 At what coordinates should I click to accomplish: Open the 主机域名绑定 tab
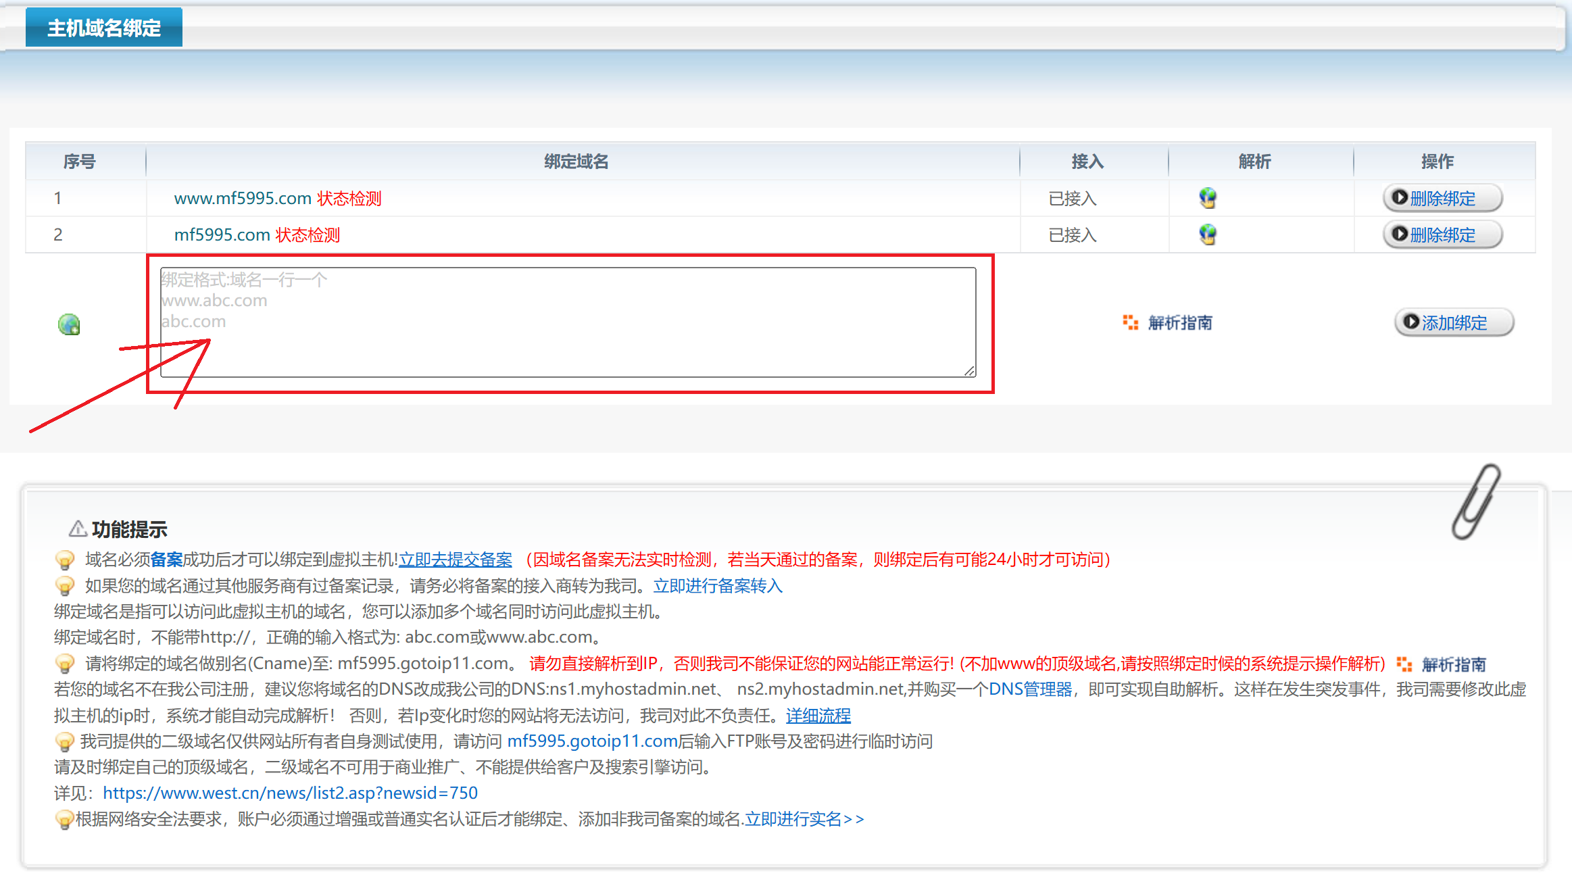click(104, 28)
